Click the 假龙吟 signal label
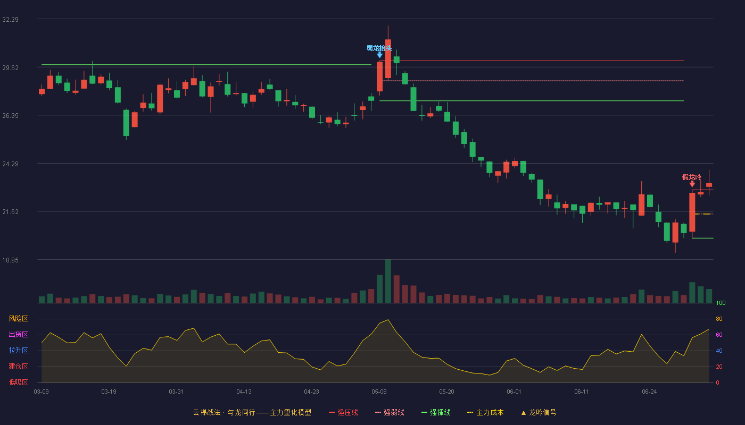745x425 pixels. pyautogui.click(x=692, y=177)
